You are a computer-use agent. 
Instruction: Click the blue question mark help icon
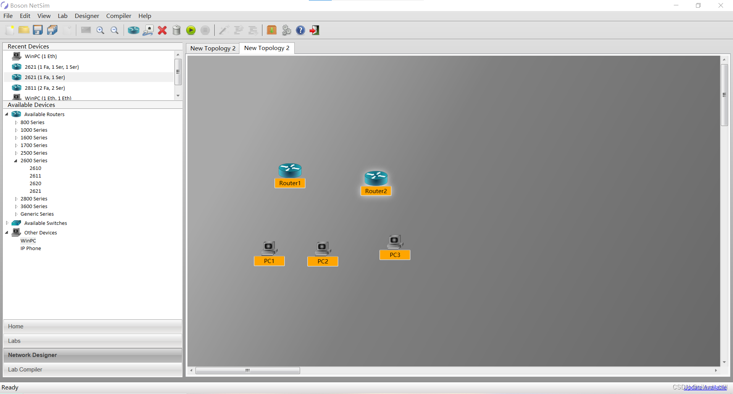click(300, 30)
